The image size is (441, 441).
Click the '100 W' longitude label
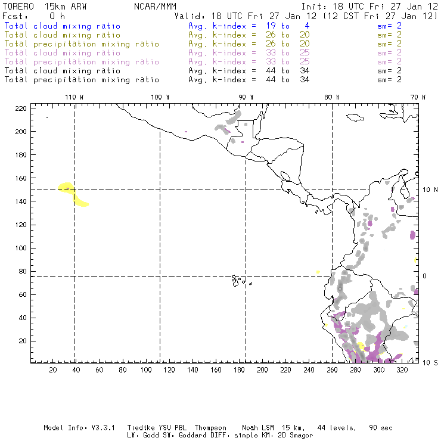tap(160, 97)
